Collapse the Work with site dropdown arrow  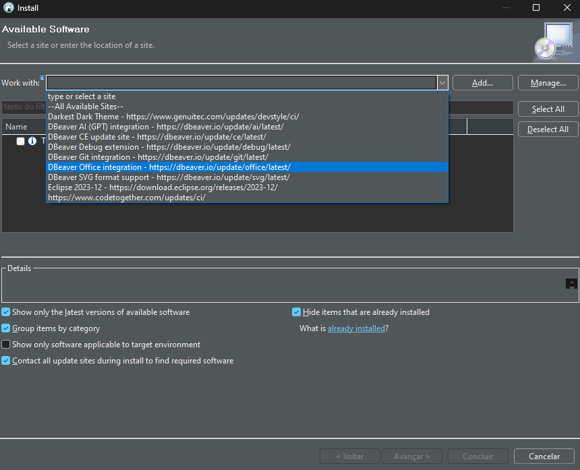coord(442,83)
